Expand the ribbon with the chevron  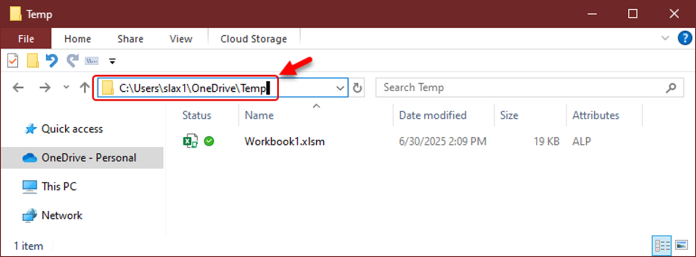pyautogui.click(x=665, y=39)
